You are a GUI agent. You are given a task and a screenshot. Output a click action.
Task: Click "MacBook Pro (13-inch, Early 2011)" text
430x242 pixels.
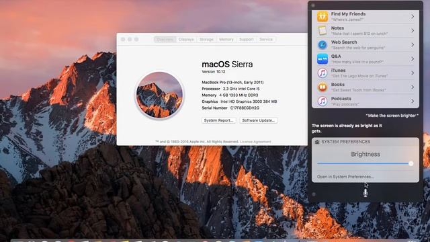[x=232, y=82]
